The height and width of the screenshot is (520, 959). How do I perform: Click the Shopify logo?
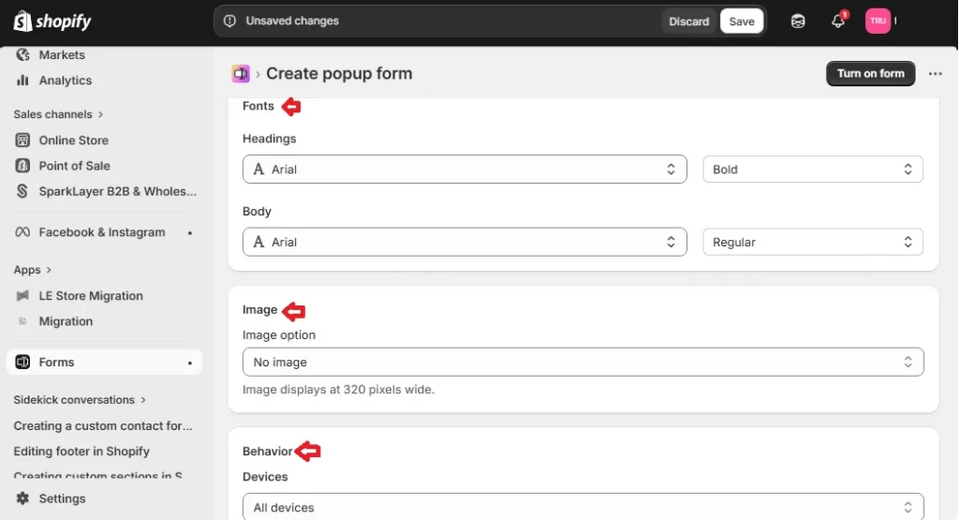click(52, 22)
